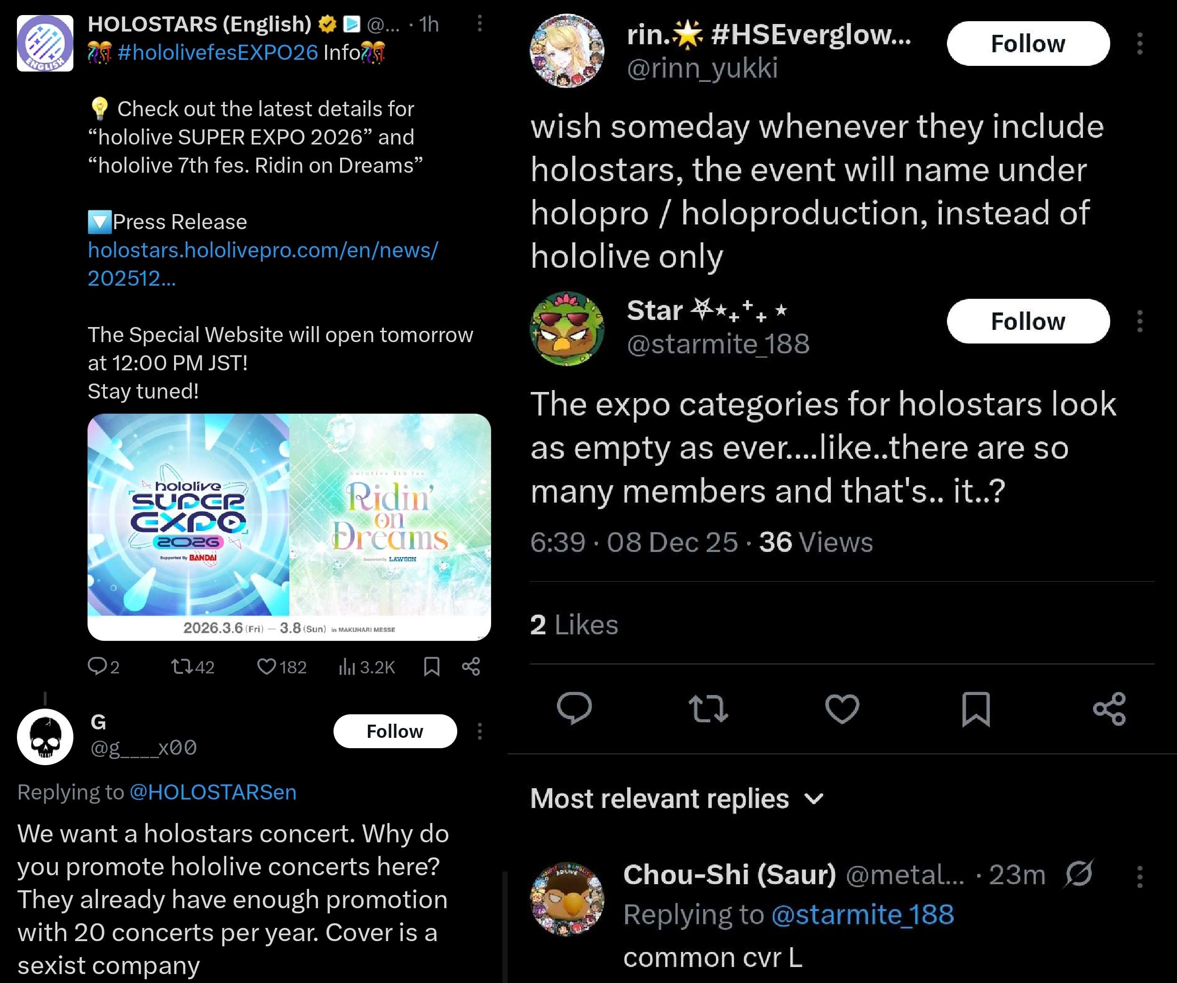
Task: Reply to the starmite_188 post
Action: point(574,709)
